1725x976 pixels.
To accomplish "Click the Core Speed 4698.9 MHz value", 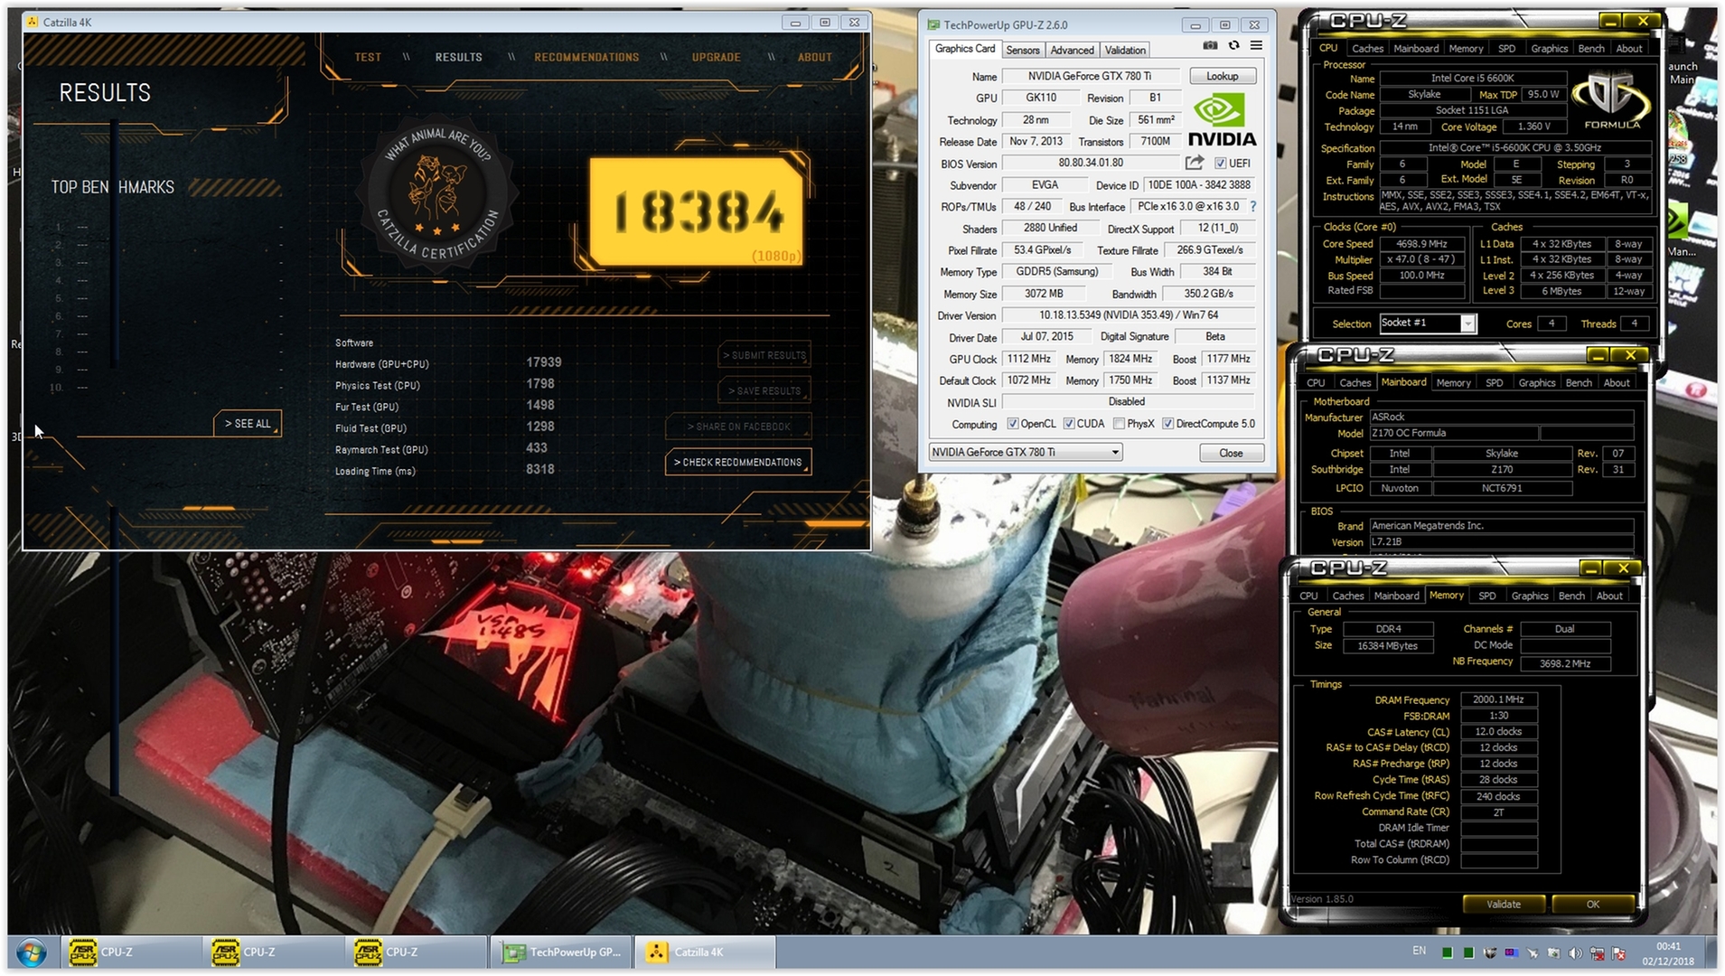I will (x=1421, y=244).
